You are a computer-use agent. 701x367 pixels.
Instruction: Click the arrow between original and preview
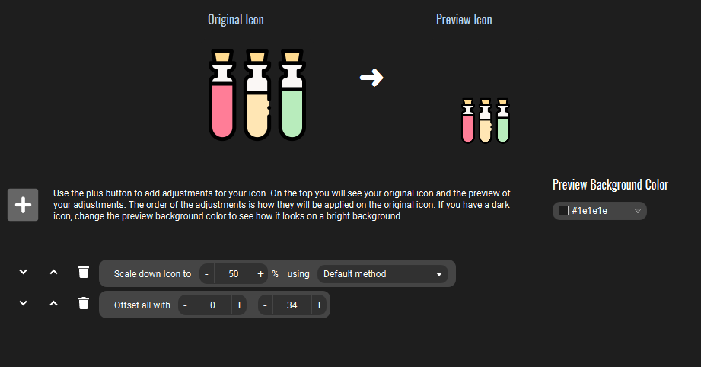(x=371, y=78)
